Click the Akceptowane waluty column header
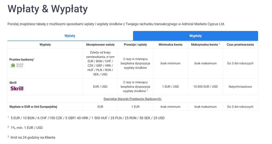Viewport: 272px width, 144px height. point(100,45)
